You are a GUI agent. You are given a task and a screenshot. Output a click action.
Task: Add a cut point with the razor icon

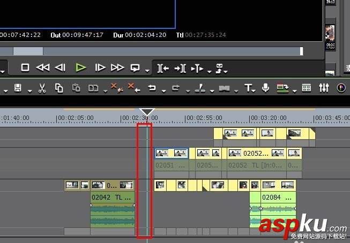200,88
